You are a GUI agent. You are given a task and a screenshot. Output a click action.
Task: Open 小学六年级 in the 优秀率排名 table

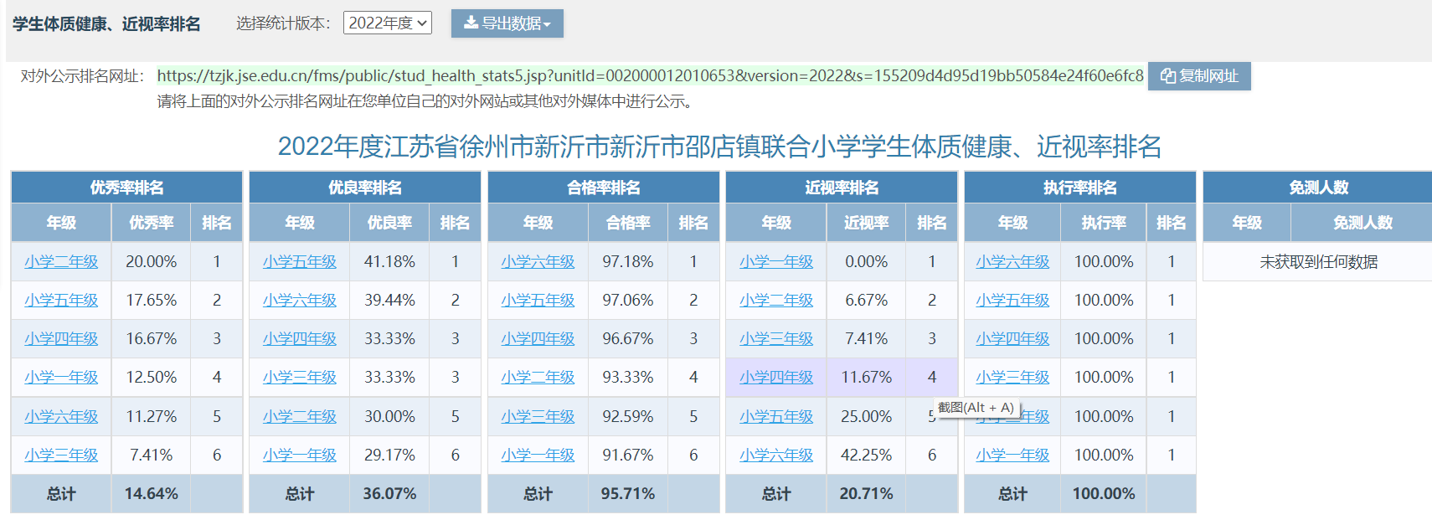(x=61, y=416)
